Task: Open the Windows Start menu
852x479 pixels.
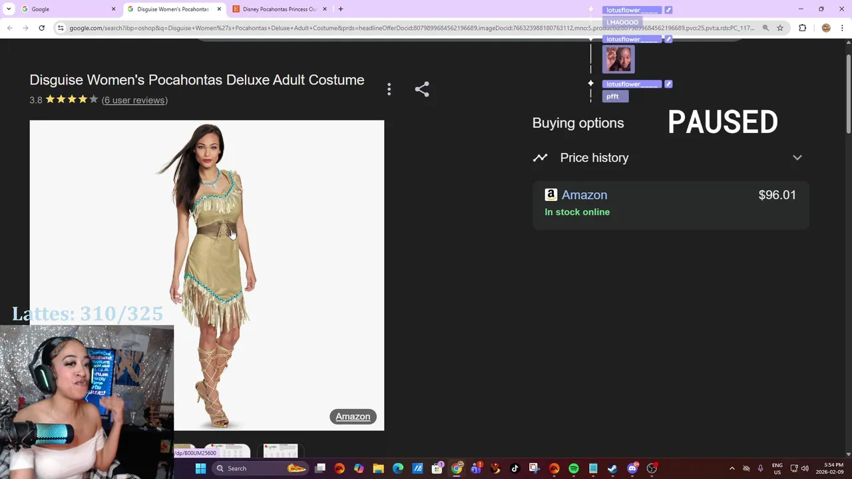Action: click(200, 468)
